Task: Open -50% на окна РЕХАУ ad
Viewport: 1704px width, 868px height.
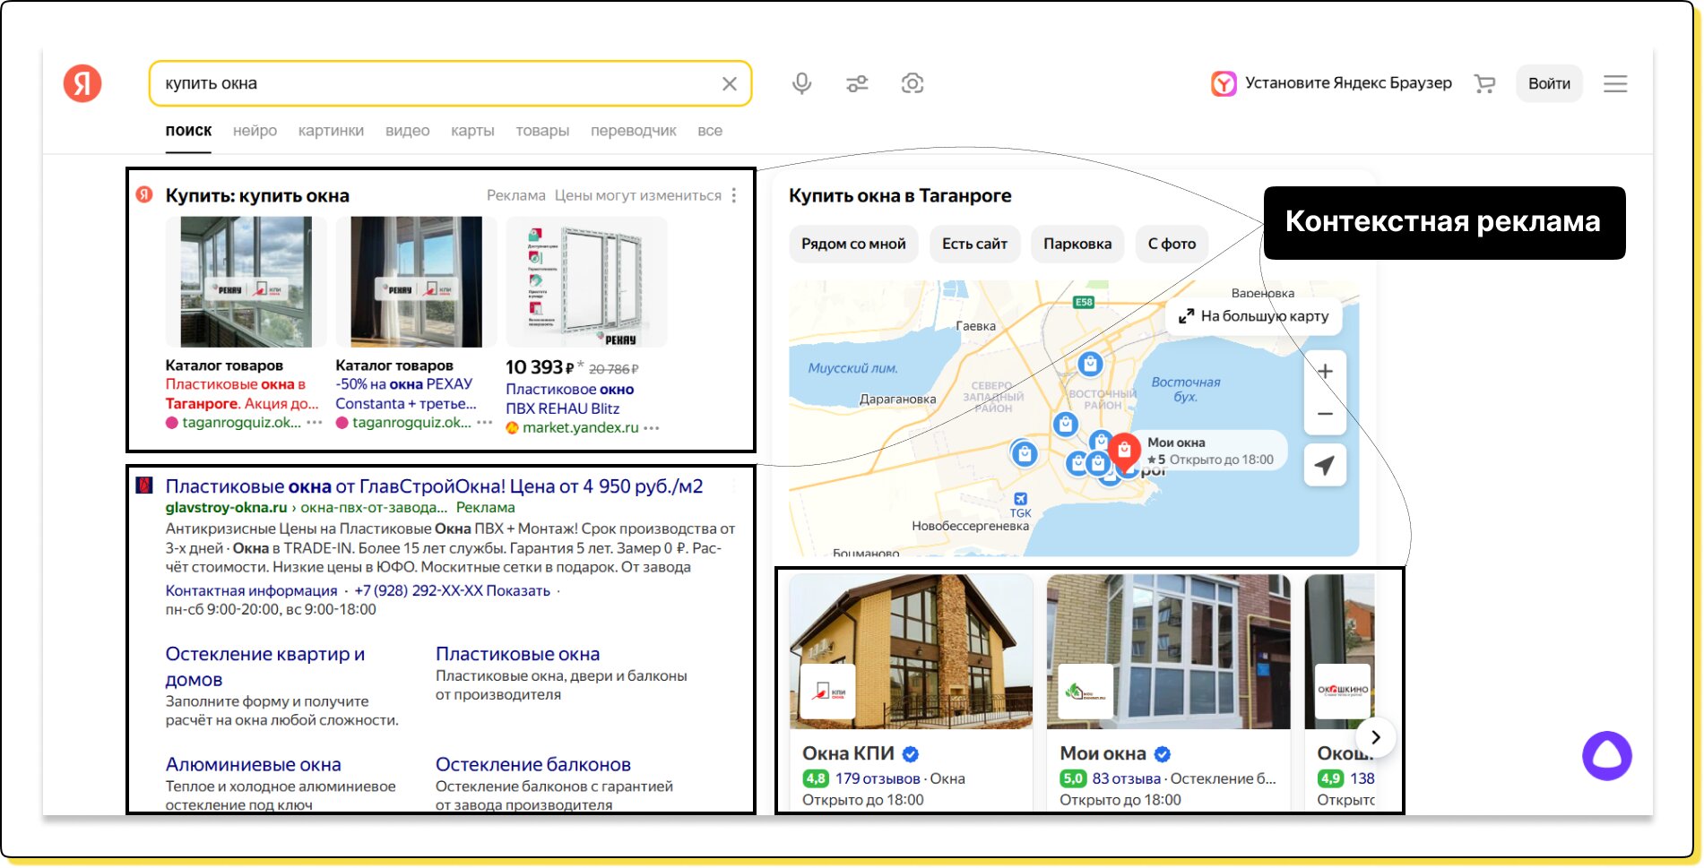Action: pos(405,394)
